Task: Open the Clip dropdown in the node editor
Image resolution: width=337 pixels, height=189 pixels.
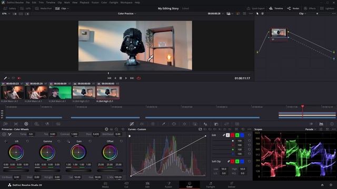Action: [302, 14]
